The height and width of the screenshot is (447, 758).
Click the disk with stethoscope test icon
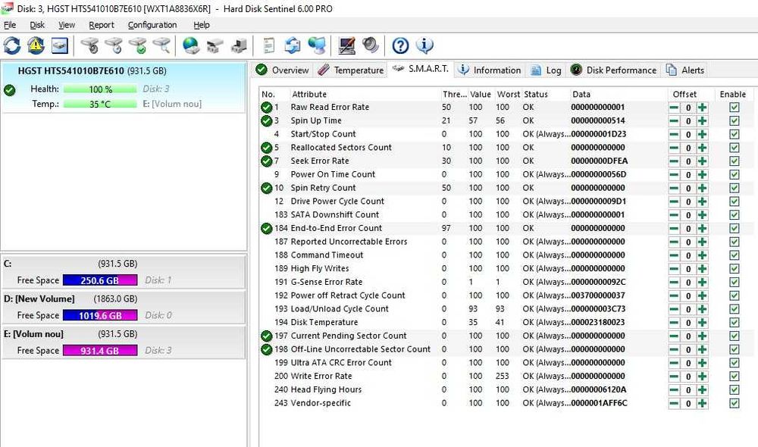click(x=89, y=46)
